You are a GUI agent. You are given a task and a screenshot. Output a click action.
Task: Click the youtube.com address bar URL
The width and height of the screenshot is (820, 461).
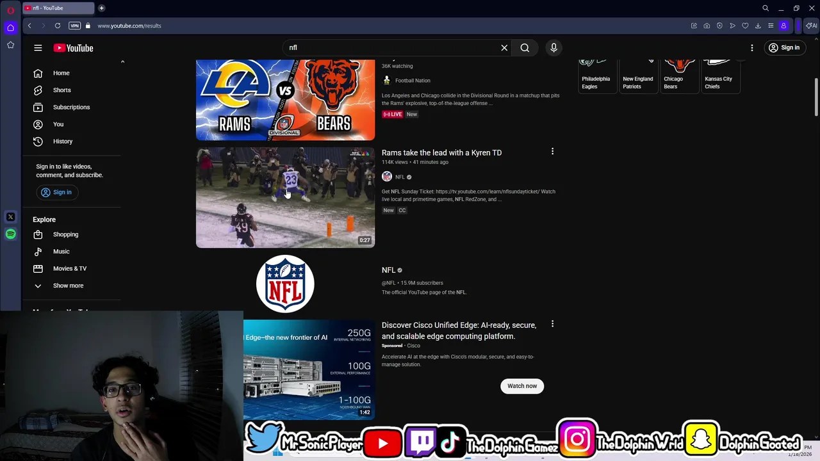[129, 26]
